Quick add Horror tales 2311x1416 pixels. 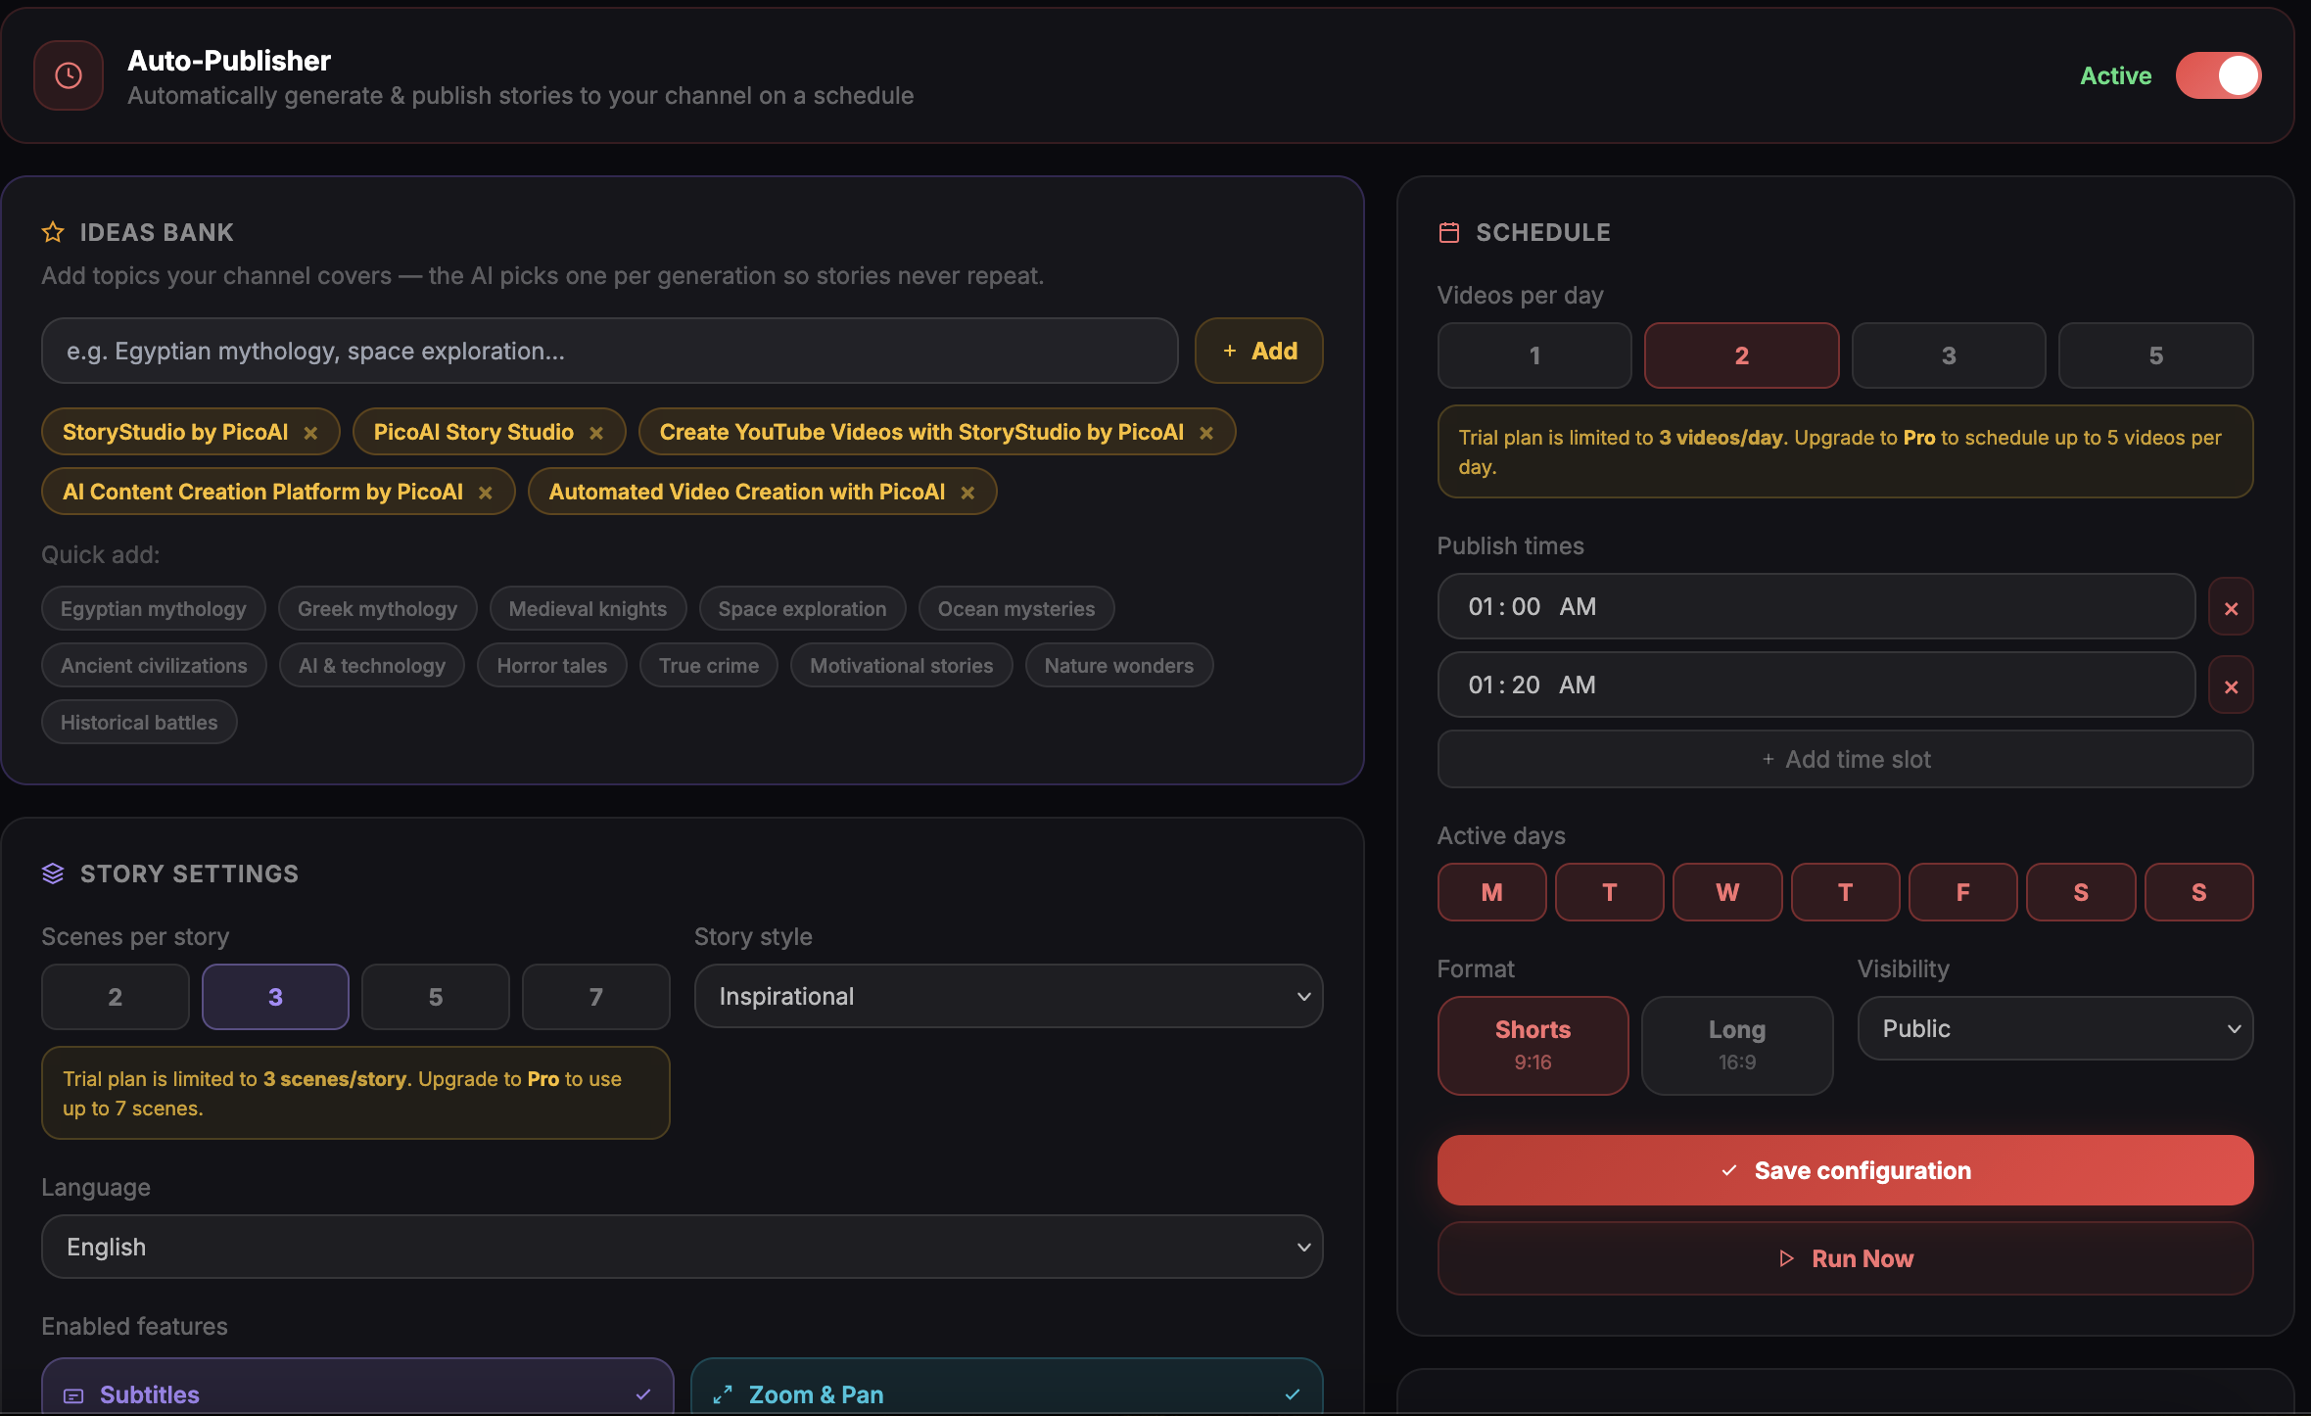tap(552, 666)
